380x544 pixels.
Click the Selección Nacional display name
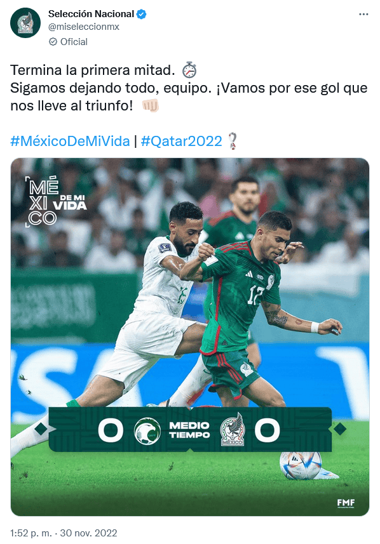(91, 14)
